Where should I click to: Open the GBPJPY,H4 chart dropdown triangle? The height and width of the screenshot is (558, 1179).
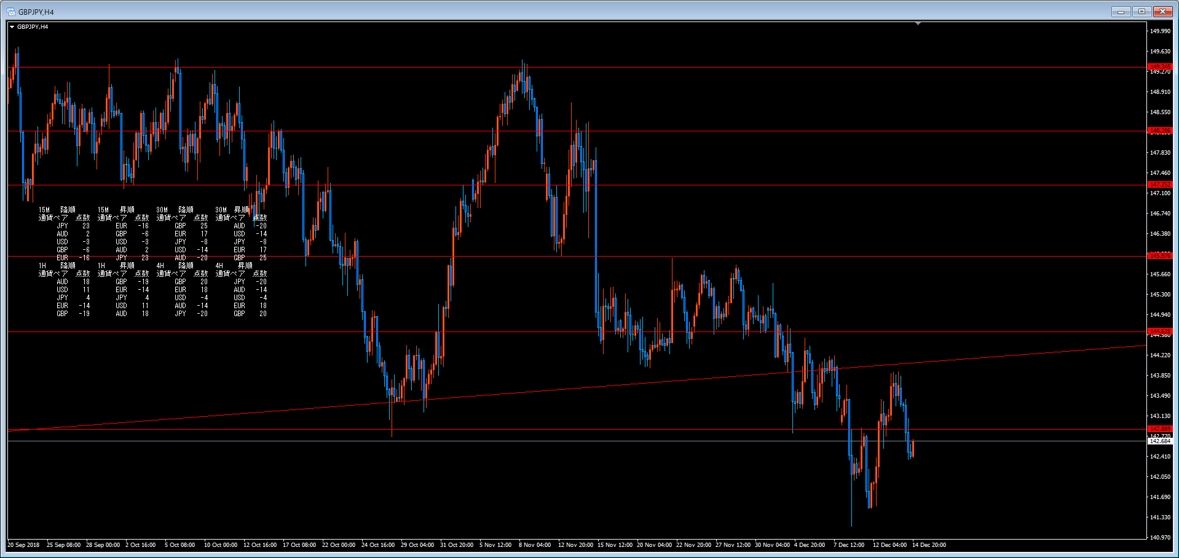click(12, 27)
